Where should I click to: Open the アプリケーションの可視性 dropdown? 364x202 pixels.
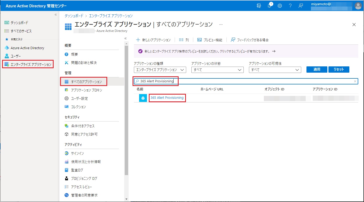pyautogui.click(x=275, y=70)
